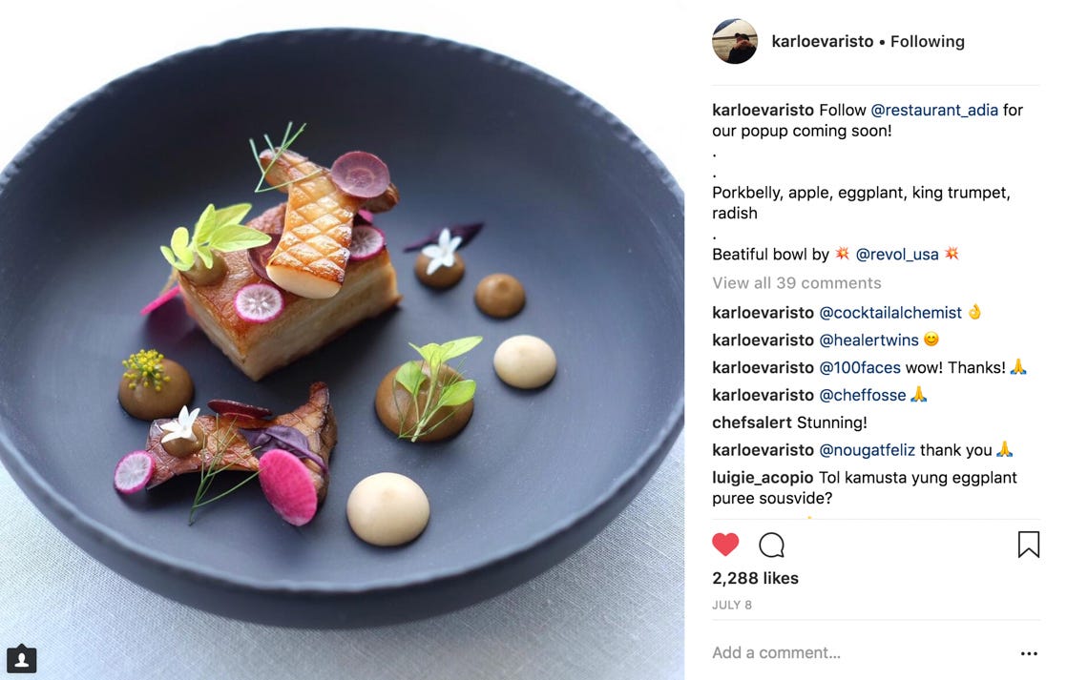The height and width of the screenshot is (680, 1067).
Task: Visit the @cocktailalchemist profile mention
Action: [890, 313]
